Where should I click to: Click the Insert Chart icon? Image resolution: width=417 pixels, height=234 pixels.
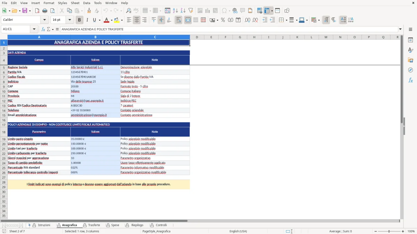208,11
